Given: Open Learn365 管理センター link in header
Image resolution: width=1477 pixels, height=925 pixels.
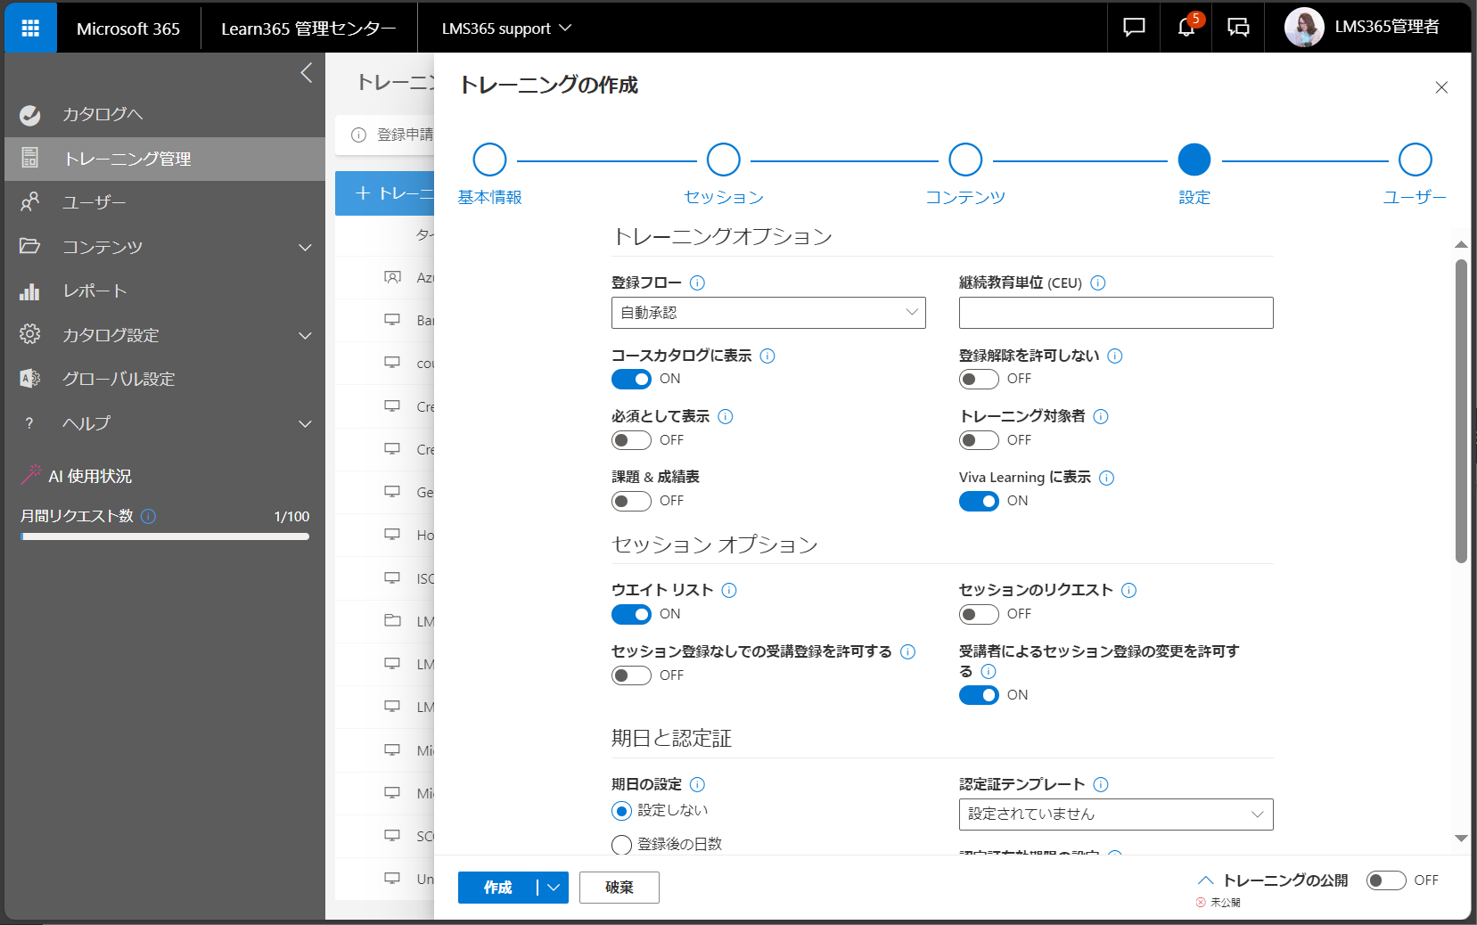Looking at the screenshot, I should (308, 29).
